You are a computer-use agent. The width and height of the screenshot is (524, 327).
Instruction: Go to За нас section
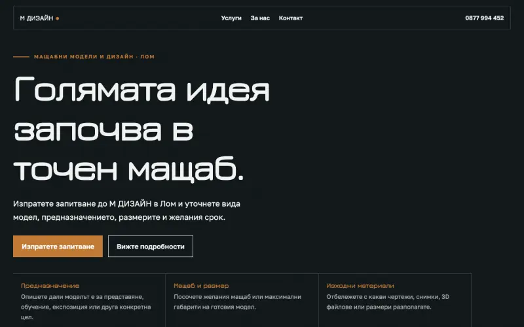pyautogui.click(x=260, y=18)
